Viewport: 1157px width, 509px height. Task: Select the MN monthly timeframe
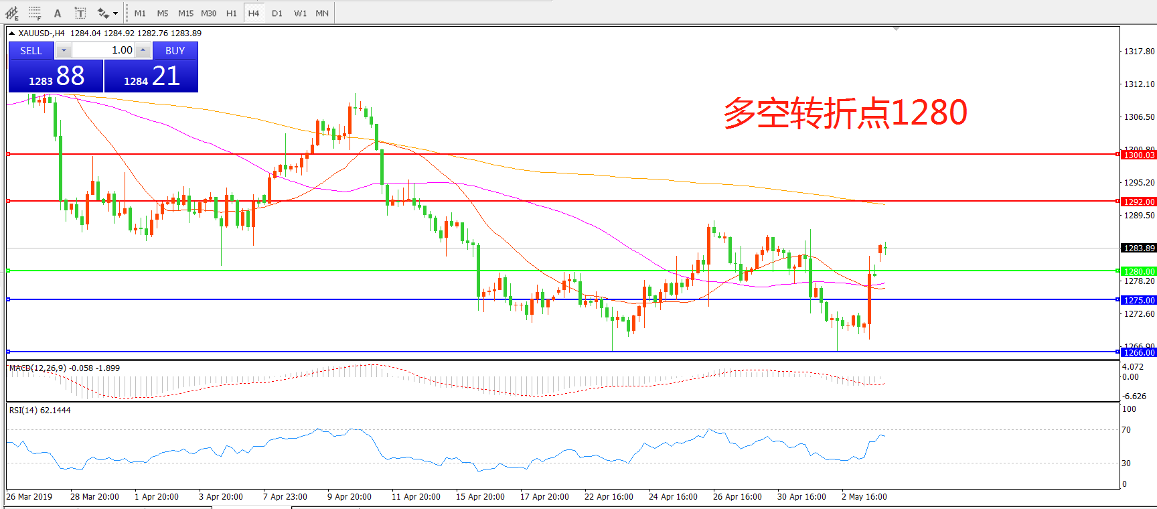point(322,13)
